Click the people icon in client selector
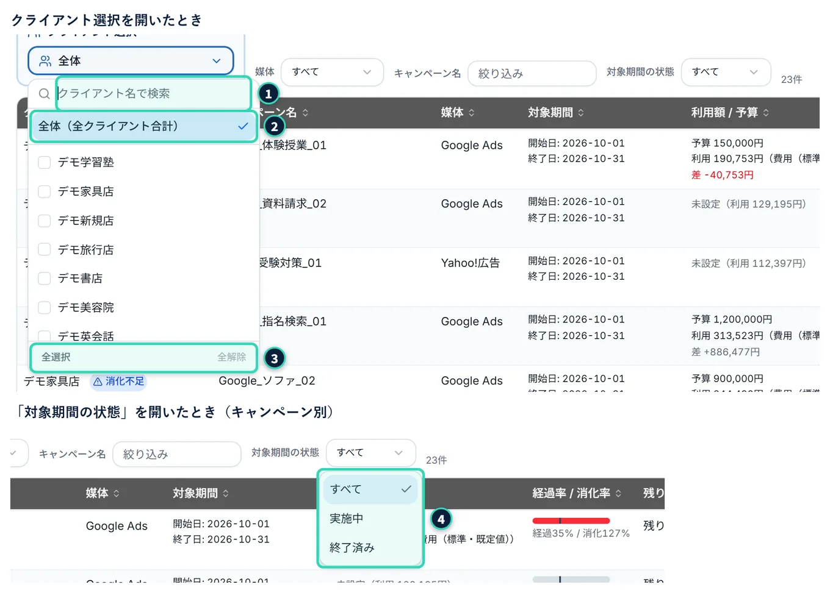 pos(45,61)
